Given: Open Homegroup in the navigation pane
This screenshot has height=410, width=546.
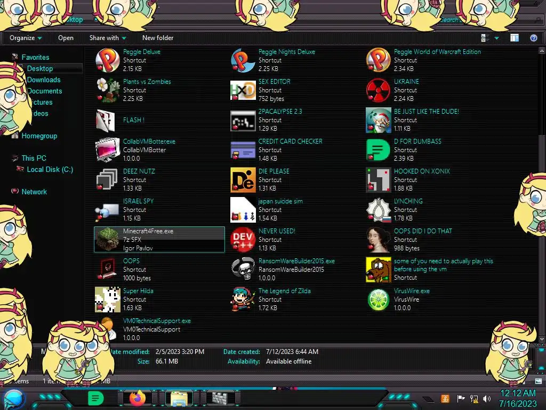Looking at the screenshot, I should tap(39, 136).
